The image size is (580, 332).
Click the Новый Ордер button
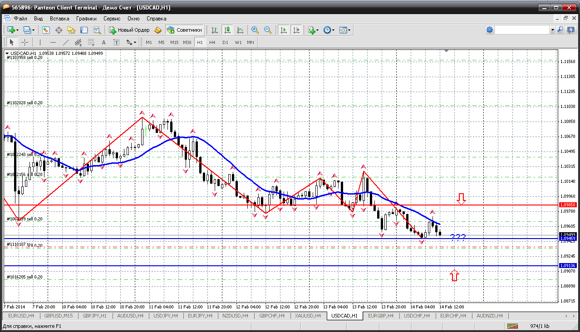[129, 30]
